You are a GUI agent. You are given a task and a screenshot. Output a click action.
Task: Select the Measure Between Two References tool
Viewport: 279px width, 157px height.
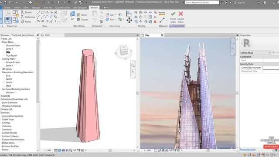pos(162,20)
